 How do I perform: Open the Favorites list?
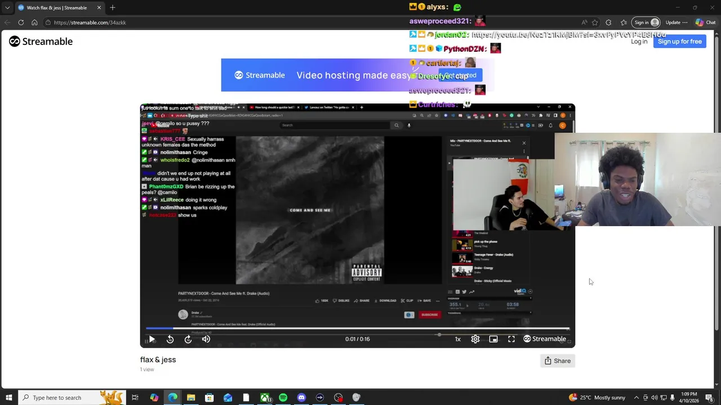pos(624,22)
